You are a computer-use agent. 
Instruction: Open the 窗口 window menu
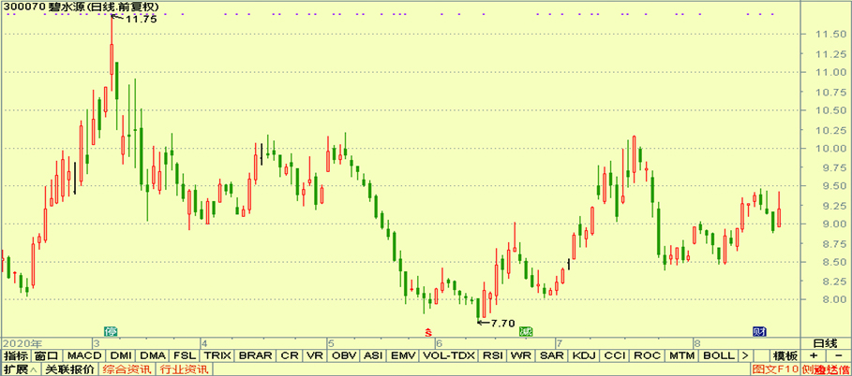pos(47,356)
